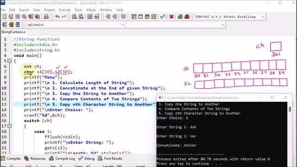This screenshot has height=167, width=297.
Task: Open the AStyle menu
Action: tap(91, 10)
